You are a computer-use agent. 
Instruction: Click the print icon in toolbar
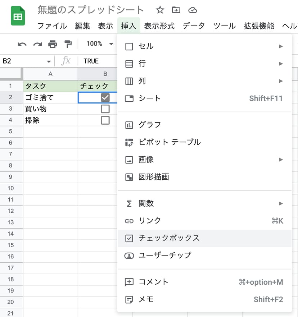53,44
